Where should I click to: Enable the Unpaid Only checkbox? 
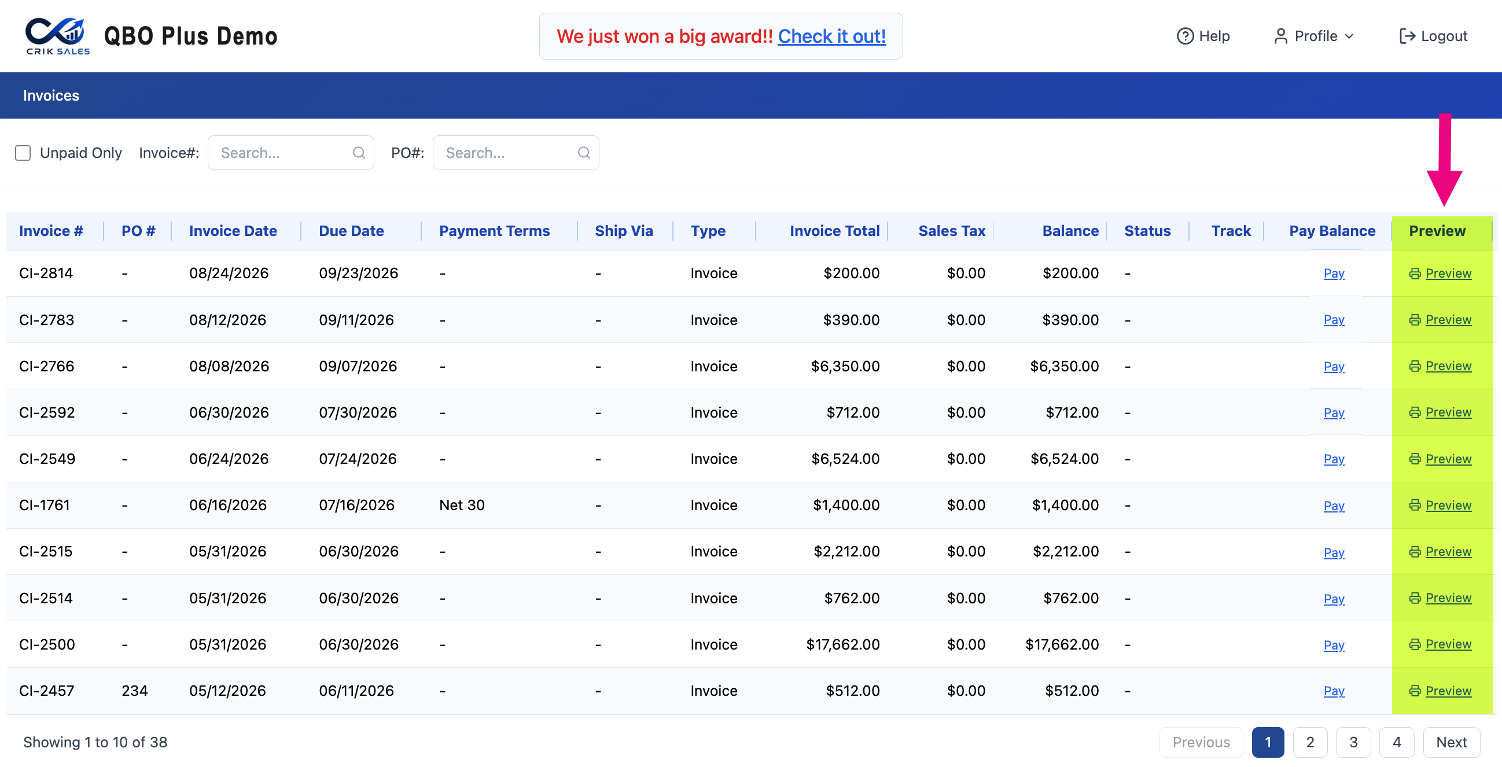(23, 153)
